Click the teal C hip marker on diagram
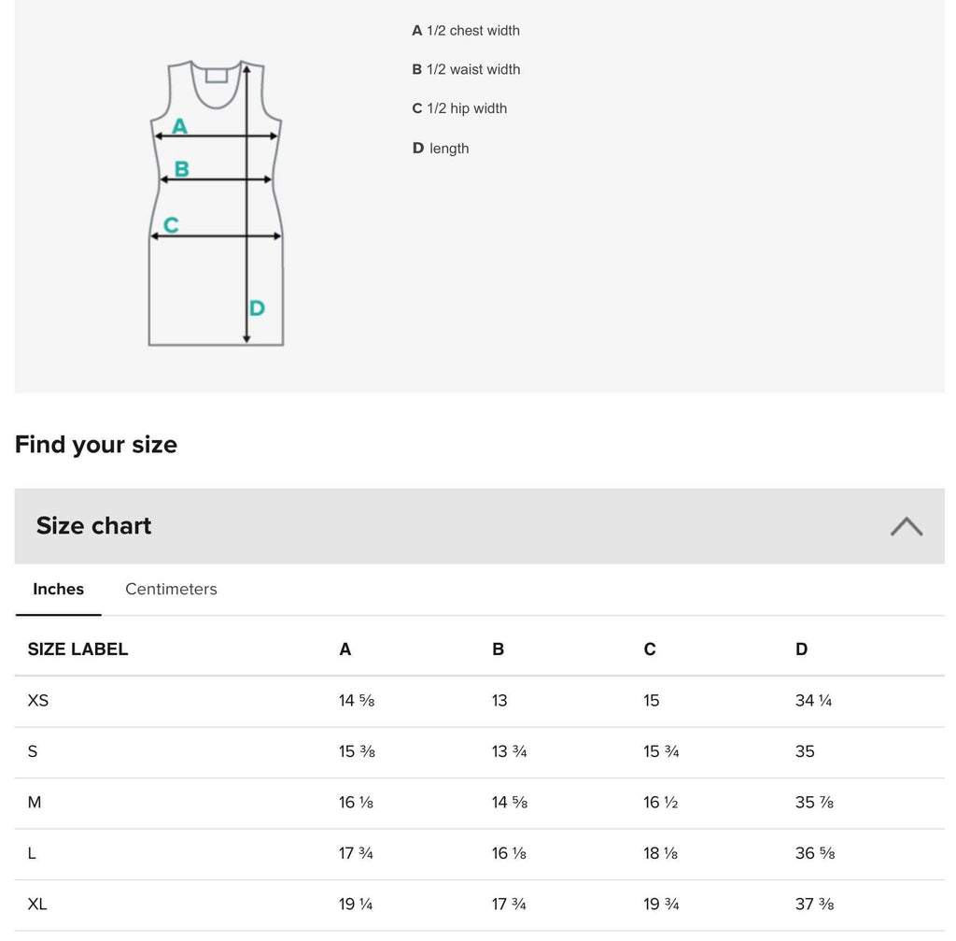 click(172, 224)
